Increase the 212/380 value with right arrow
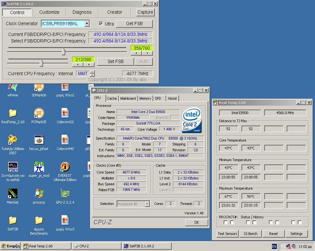 pos(89,65)
